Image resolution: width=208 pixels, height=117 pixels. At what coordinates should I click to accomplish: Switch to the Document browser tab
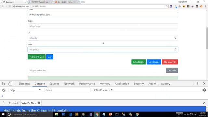pos(14,2)
